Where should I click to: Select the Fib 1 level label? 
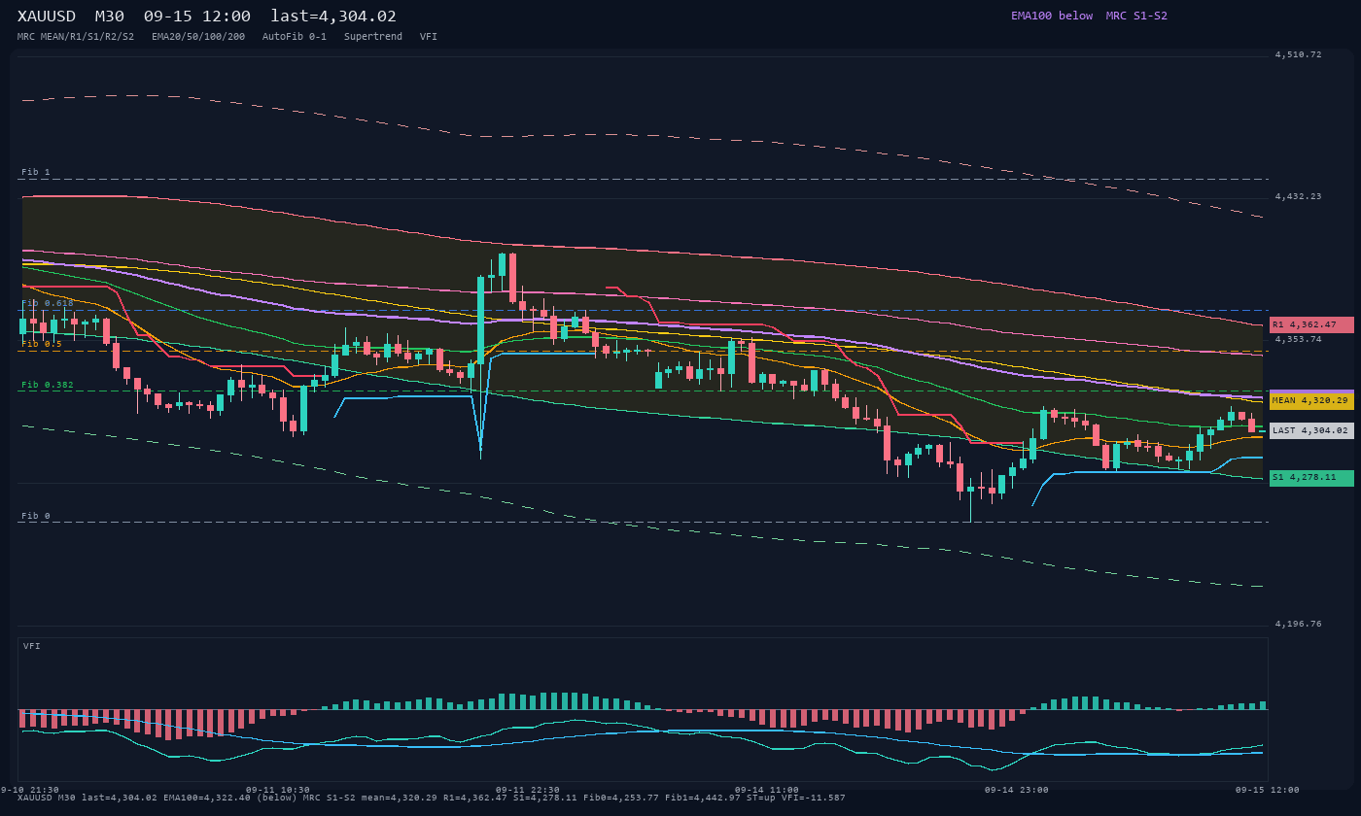[x=36, y=172]
